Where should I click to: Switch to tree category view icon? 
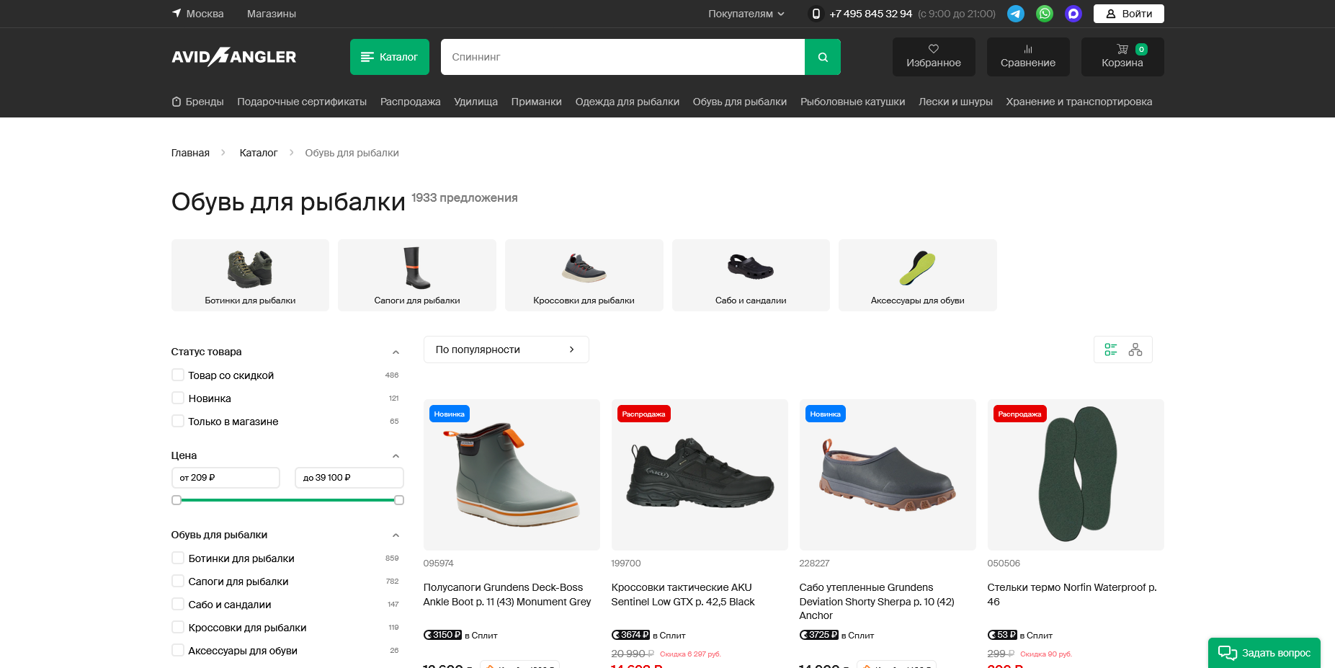[x=1135, y=349]
